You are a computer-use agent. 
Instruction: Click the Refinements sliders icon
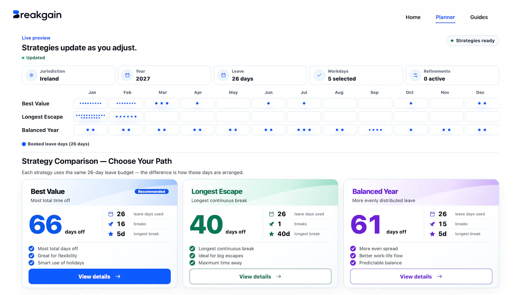(x=415, y=75)
